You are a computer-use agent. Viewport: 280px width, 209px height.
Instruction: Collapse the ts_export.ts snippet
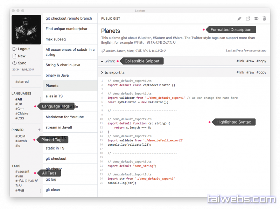click(x=101, y=72)
